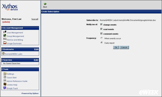Image resolution: width=162 pixels, height=97 pixels.
Task: Click the comment events label
Action: coord(111,34)
